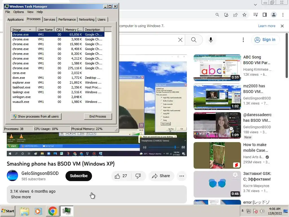Screen dimensions: 289x217
Task: Dislike the video with thumbs down
Action: 138,176
